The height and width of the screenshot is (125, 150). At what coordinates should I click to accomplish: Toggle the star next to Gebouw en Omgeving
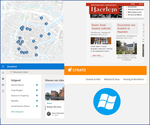coord(37,95)
